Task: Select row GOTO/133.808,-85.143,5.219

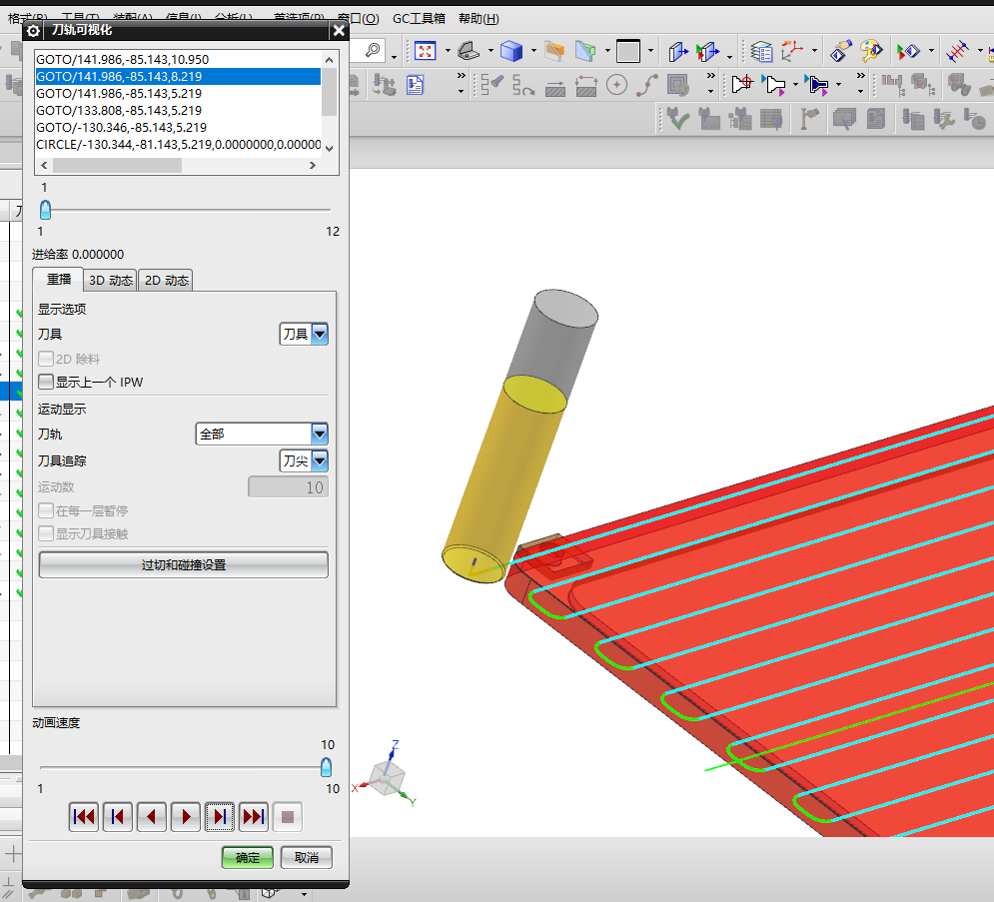Action: [x=178, y=110]
